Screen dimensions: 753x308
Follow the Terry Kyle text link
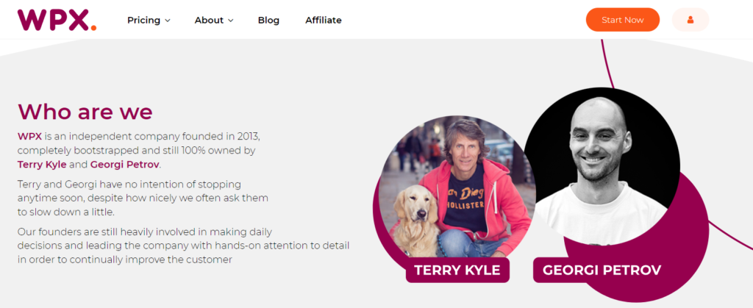tap(42, 164)
